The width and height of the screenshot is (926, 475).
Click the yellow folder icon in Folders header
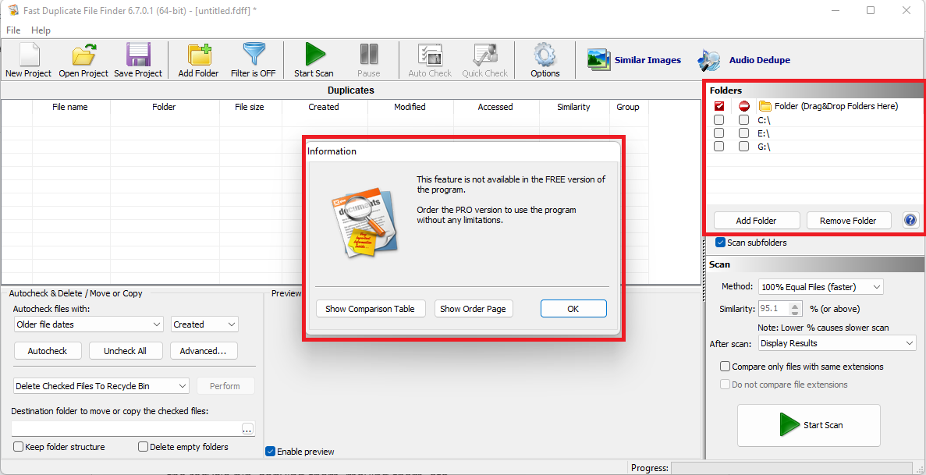pyautogui.click(x=765, y=106)
